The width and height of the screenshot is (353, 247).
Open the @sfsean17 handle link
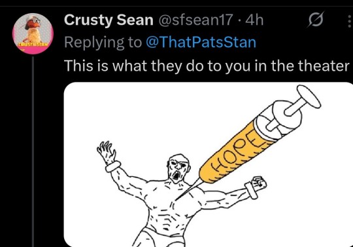click(195, 20)
